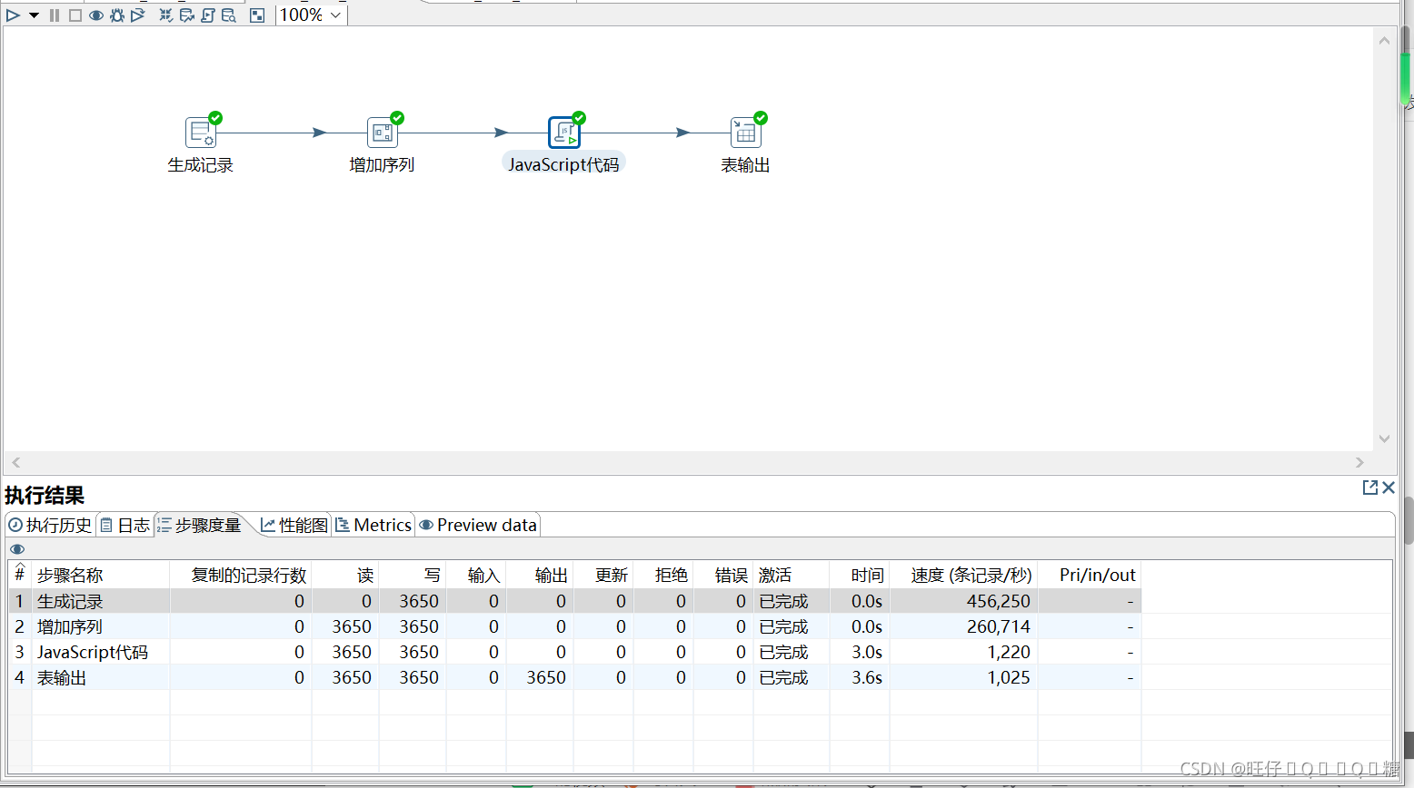1414x788 pixels.
Task: Toggle the execution results pane icon
Action: click(x=257, y=15)
